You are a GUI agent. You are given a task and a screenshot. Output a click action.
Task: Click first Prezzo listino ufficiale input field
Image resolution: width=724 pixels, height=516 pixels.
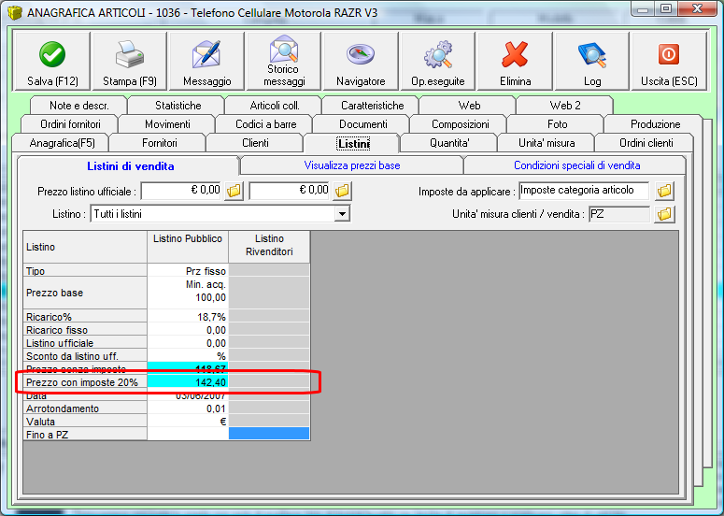(181, 190)
